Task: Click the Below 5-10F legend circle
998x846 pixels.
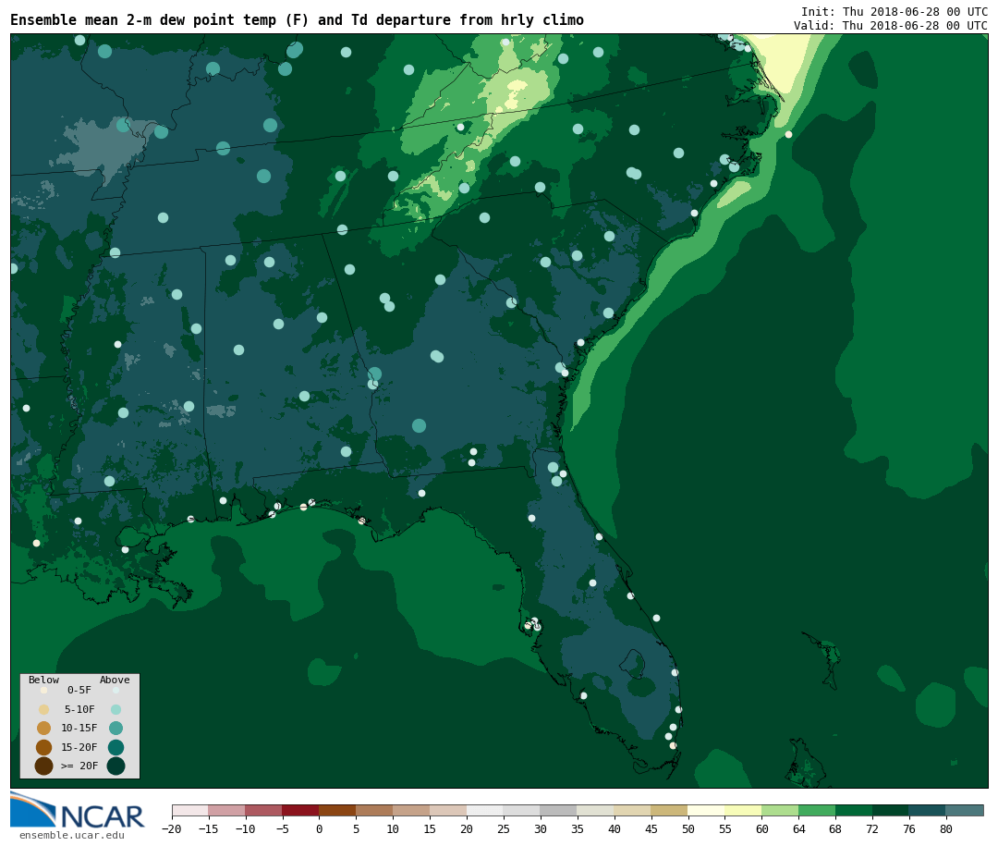Action: click(44, 709)
